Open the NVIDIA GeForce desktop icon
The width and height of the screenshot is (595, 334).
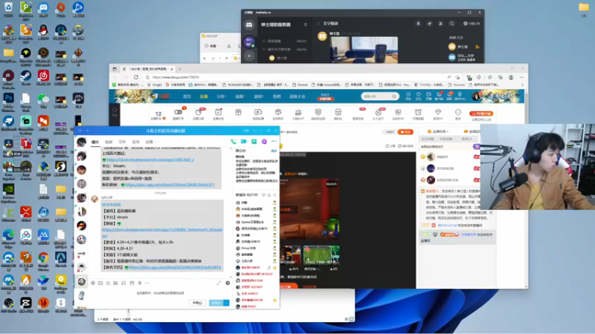coord(8,189)
